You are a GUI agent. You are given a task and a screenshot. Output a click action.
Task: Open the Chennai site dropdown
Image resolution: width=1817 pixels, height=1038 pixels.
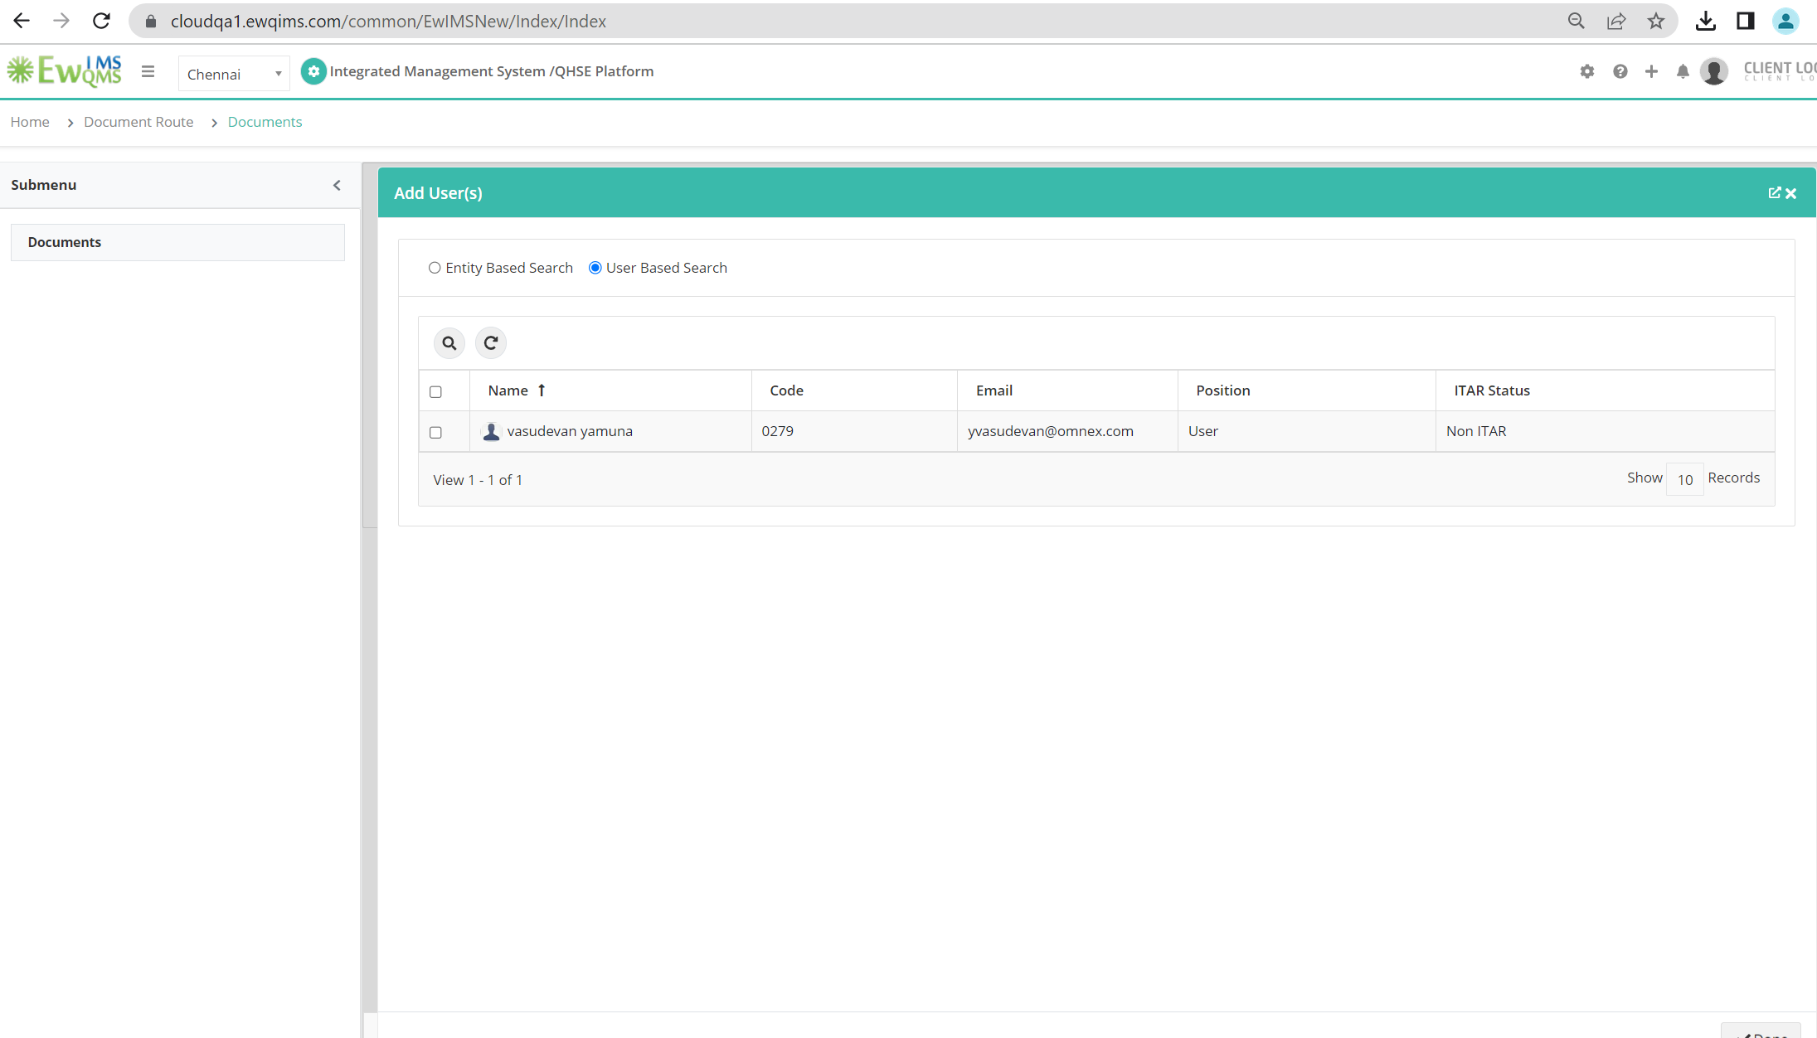click(234, 74)
